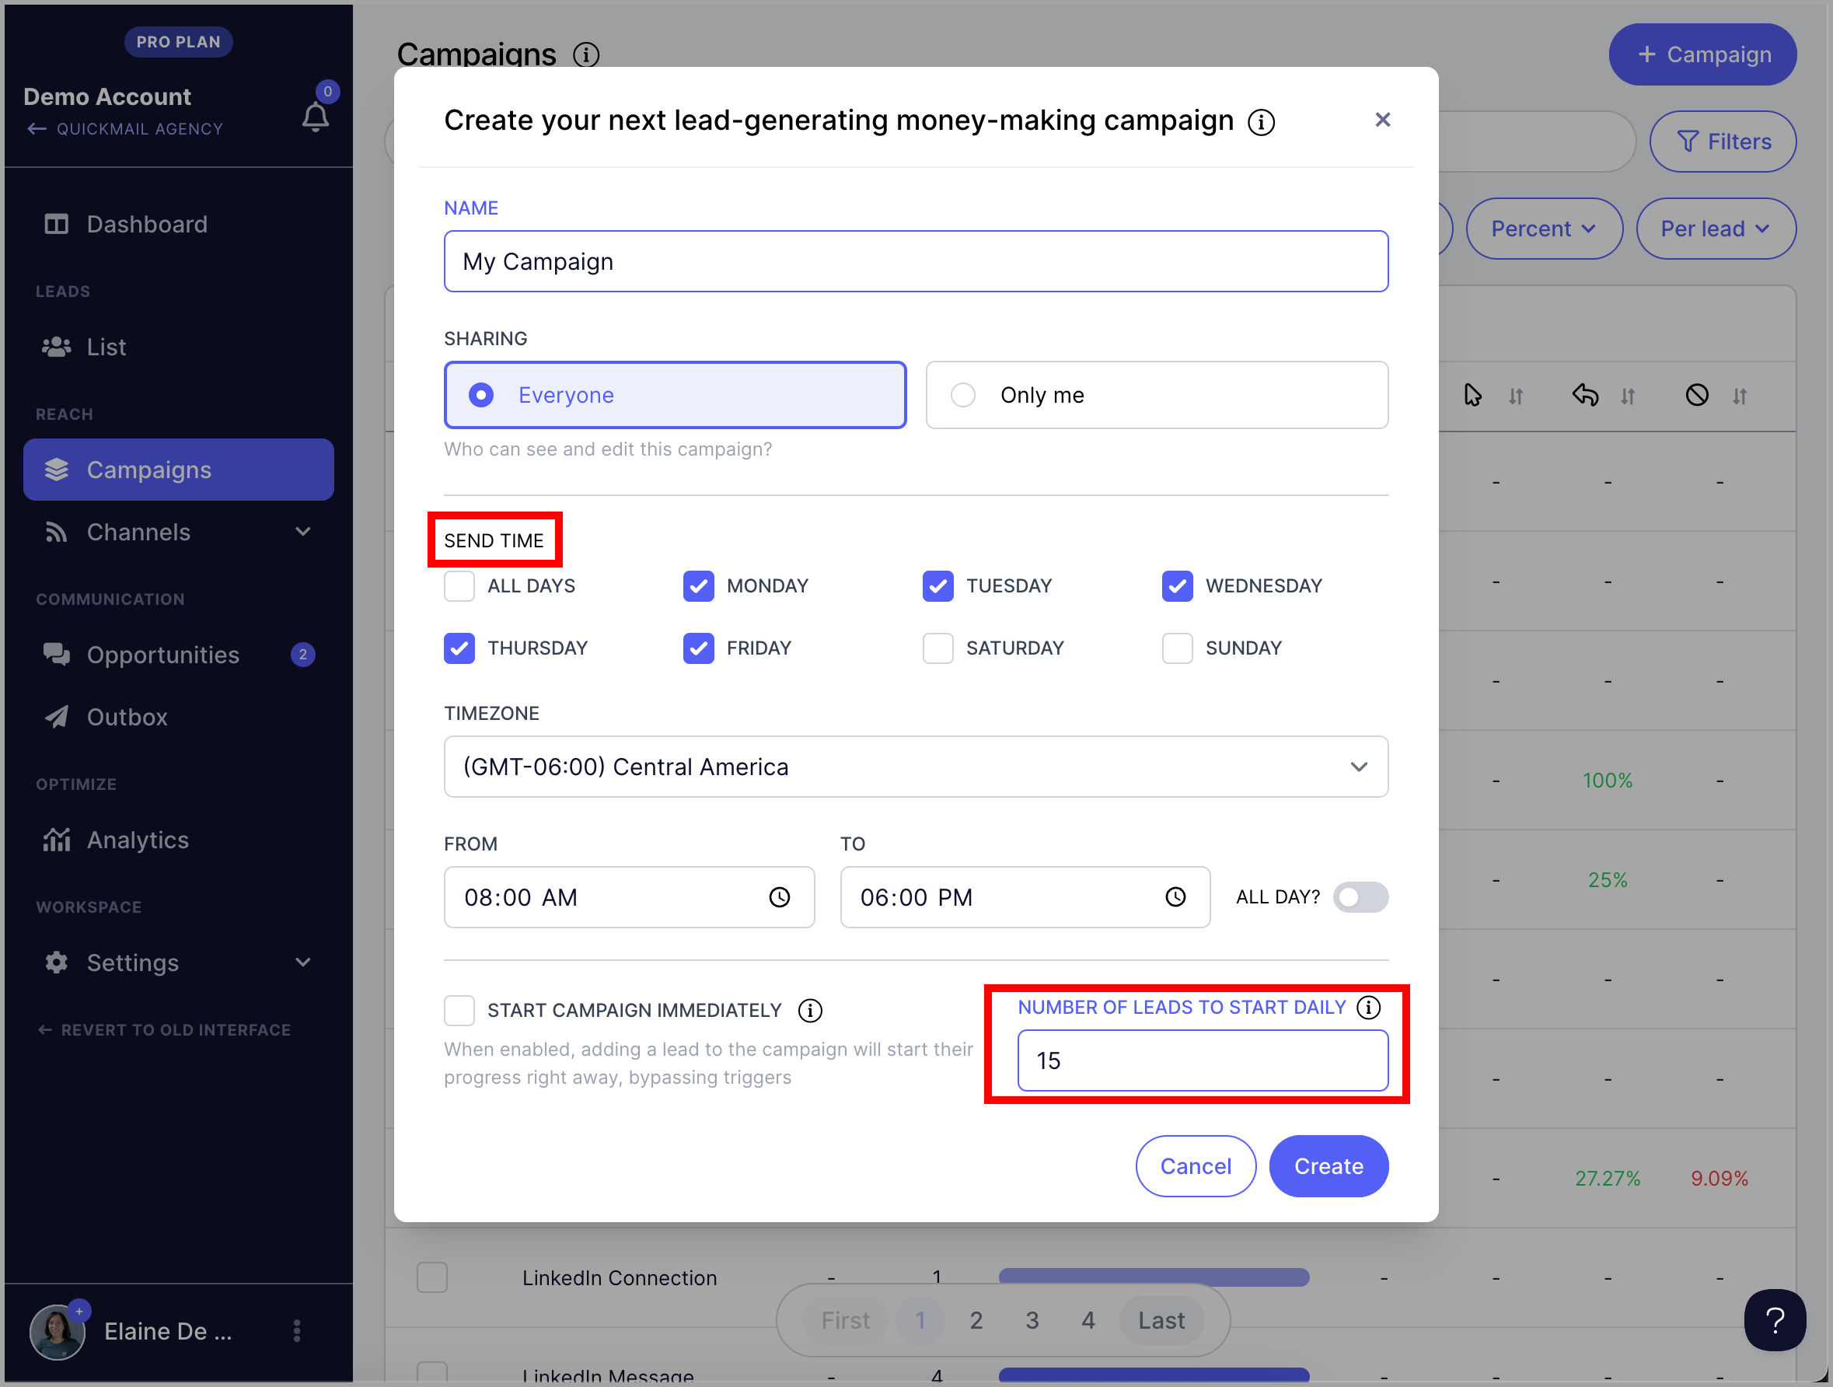Viewport: 1833px width, 1387px height.
Task: Jump to Last pagination page
Action: coord(1161,1320)
